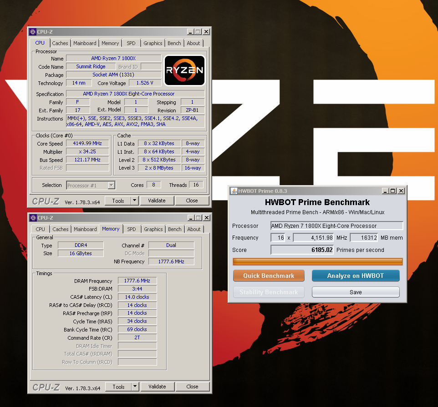Open About tab in top CPU-Z window
The width and height of the screenshot is (438, 407).
pyautogui.click(x=194, y=43)
